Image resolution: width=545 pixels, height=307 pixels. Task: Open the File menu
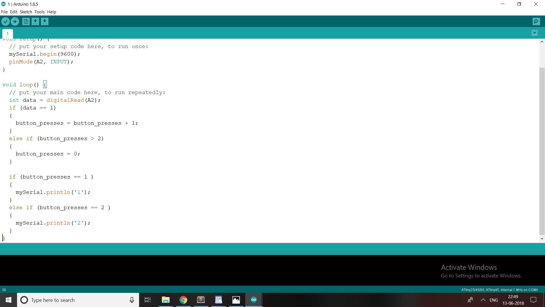(x=4, y=12)
